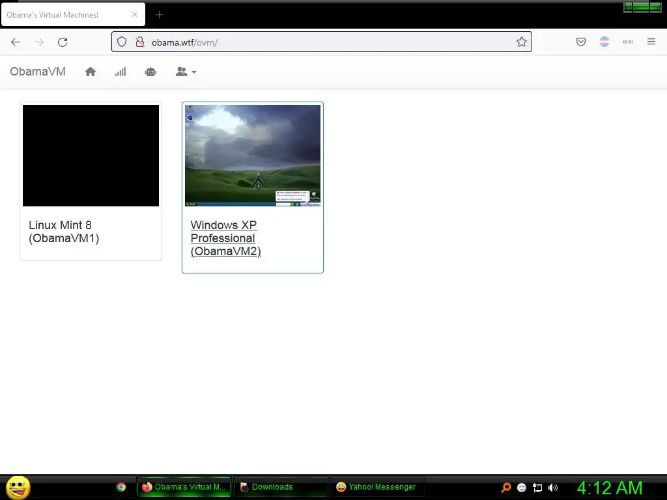The image size is (667, 500).
Task: Click the toolbar extension icon beside the menu
Action: 628,42
